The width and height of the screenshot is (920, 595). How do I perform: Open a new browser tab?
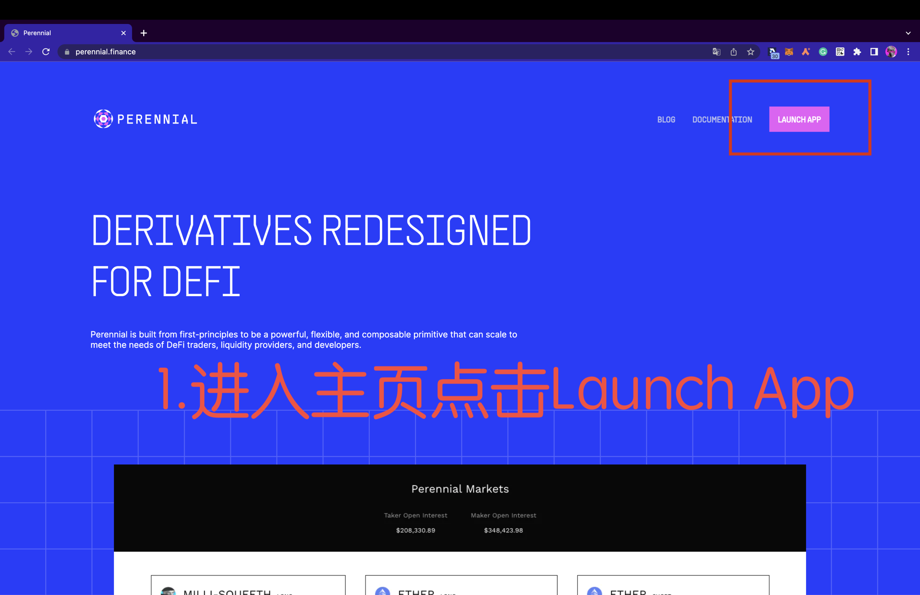144,33
